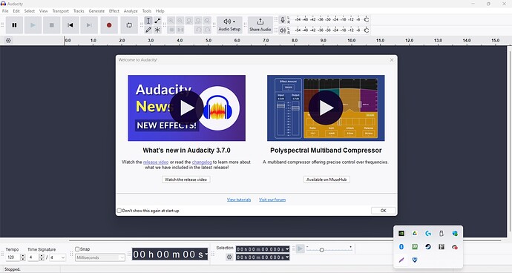512x273 pixels.
Task: Check 'Don't show this again at start up'
Action: click(119, 211)
